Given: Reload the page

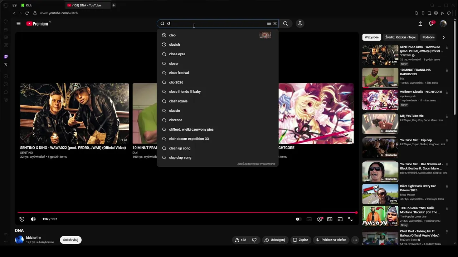Looking at the screenshot, I should tap(27, 13).
